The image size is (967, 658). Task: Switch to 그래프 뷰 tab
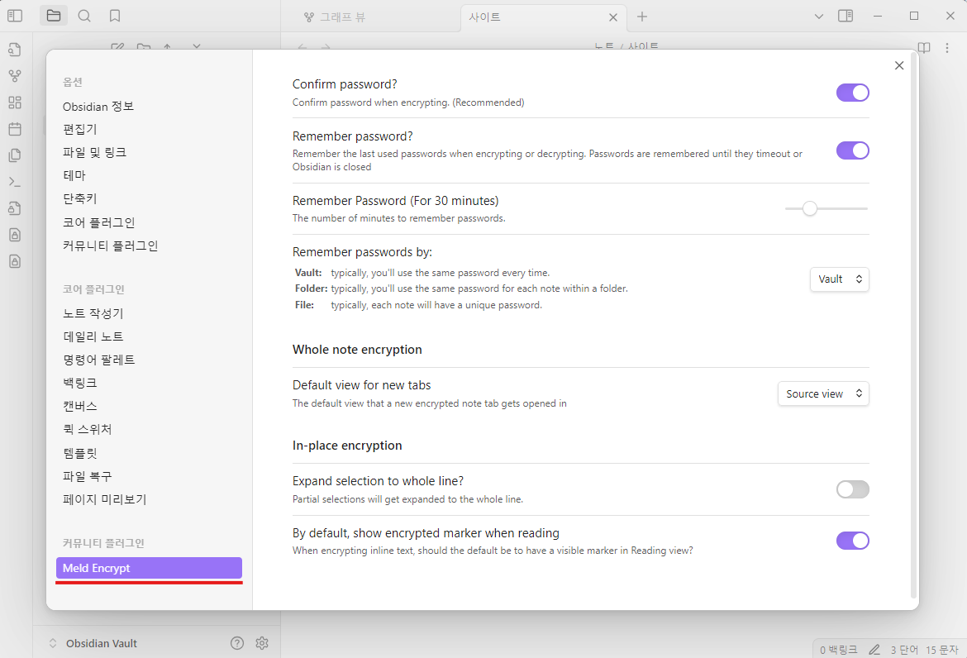point(335,17)
